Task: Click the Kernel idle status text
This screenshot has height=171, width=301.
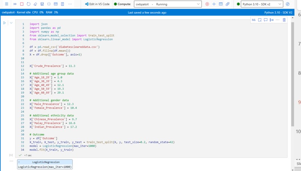Action: click(x=24, y=12)
